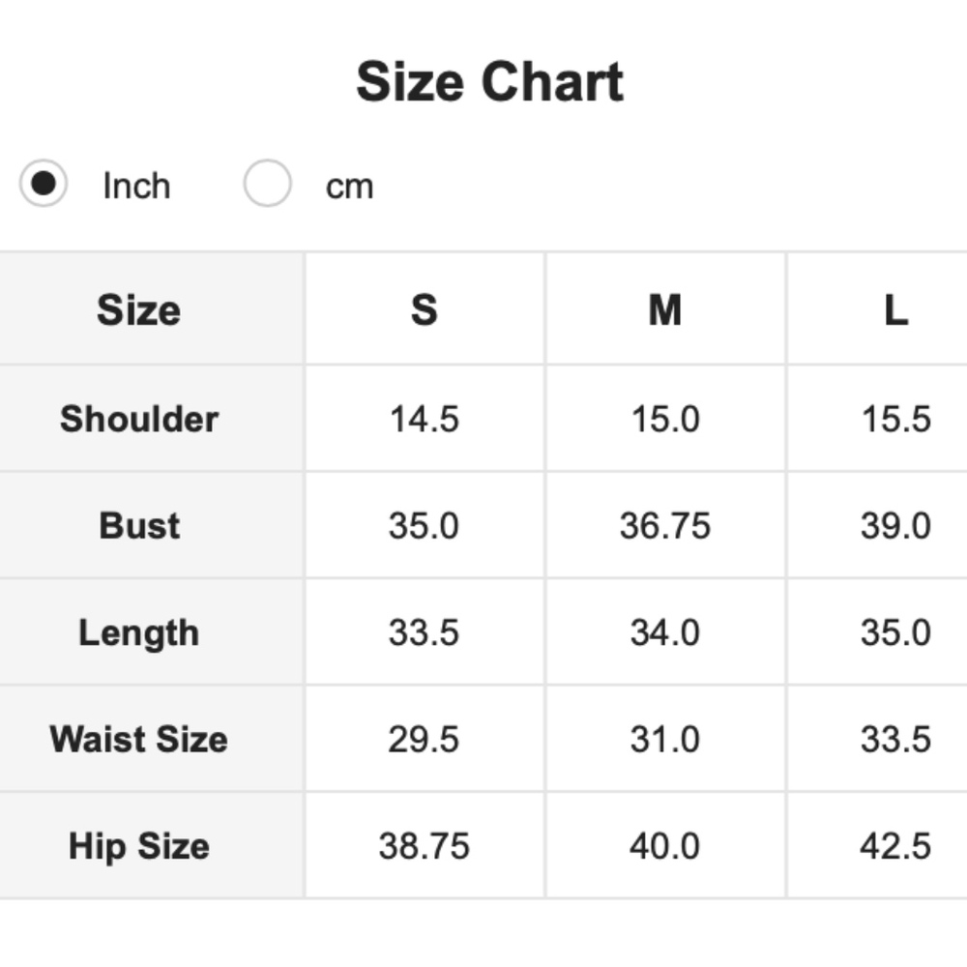
Task: Click the 42.5 hip value for L
Action: click(x=895, y=846)
